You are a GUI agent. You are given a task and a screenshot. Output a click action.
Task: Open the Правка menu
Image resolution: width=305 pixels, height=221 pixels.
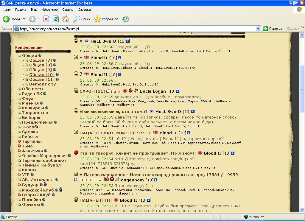[x=21, y=10]
